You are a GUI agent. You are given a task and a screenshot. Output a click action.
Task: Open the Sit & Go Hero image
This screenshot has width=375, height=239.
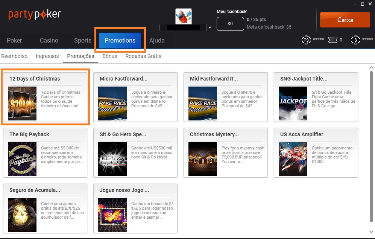tap(112, 159)
